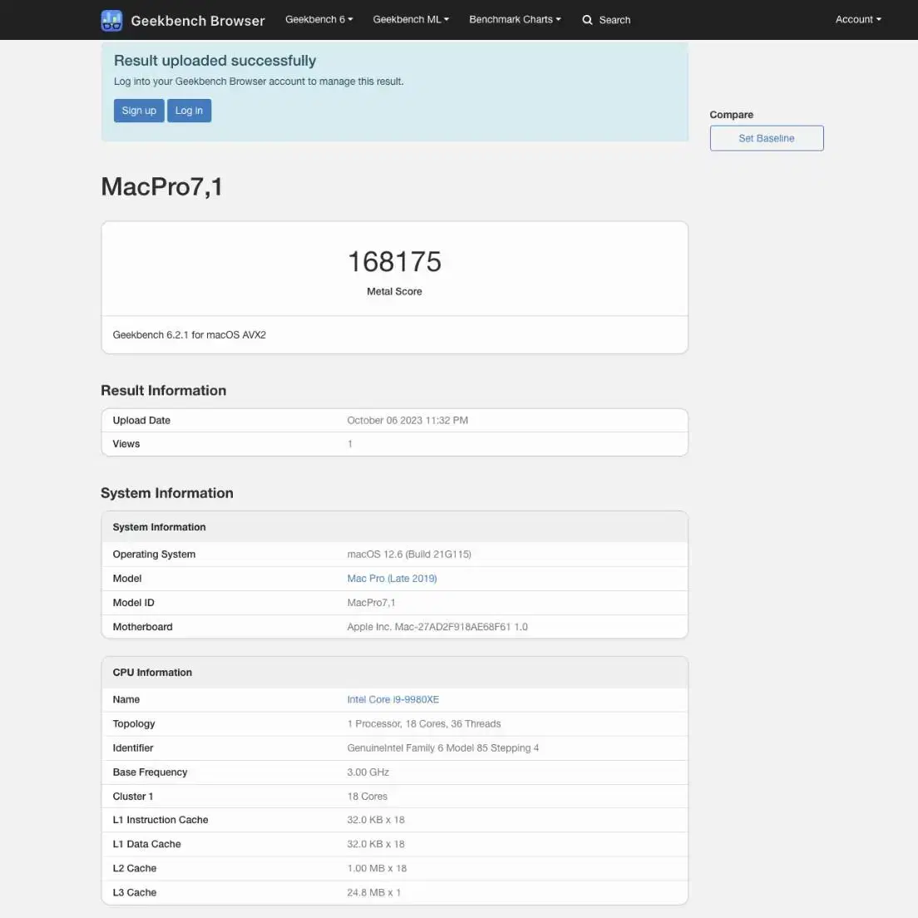Click the L1 Instruction Cache value

pos(376,820)
